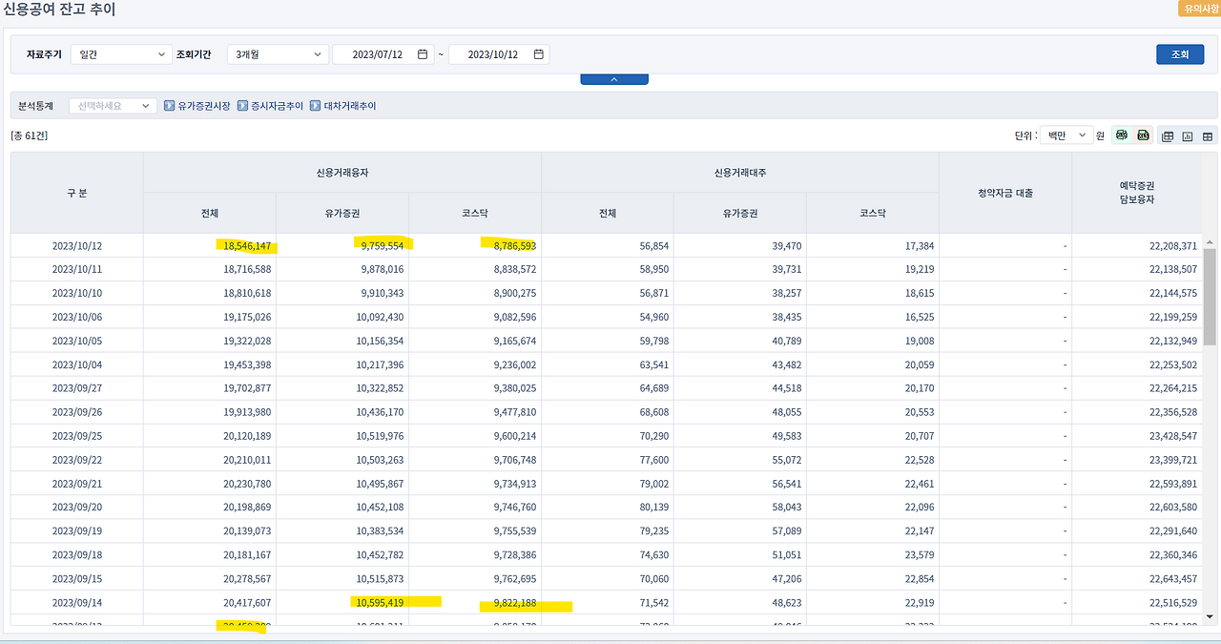
Task: Open the 조회기간 dropdown showing 3개월
Action: 277,54
